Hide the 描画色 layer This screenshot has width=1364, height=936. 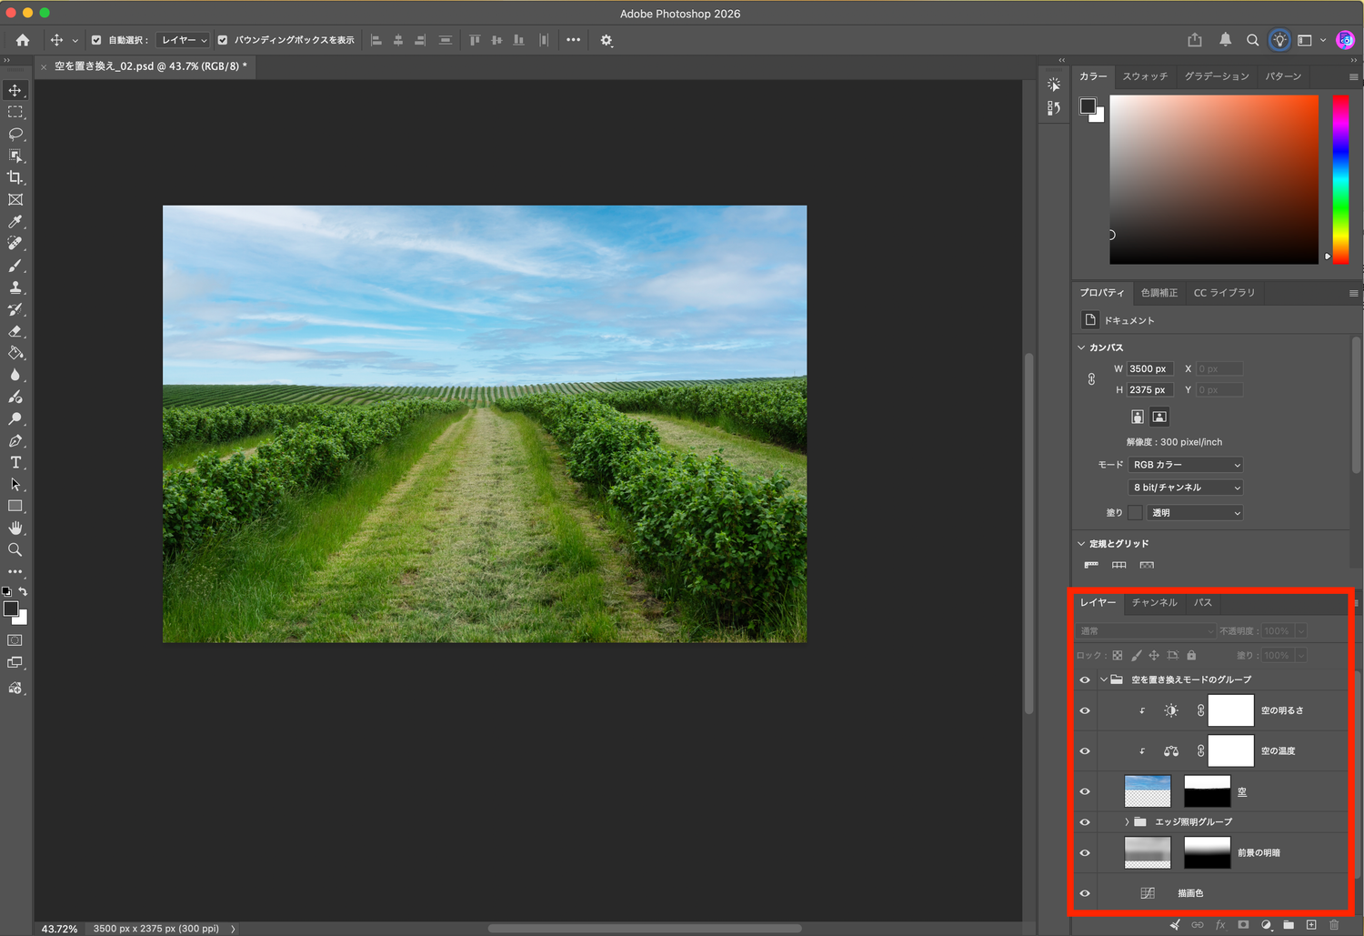1085,893
